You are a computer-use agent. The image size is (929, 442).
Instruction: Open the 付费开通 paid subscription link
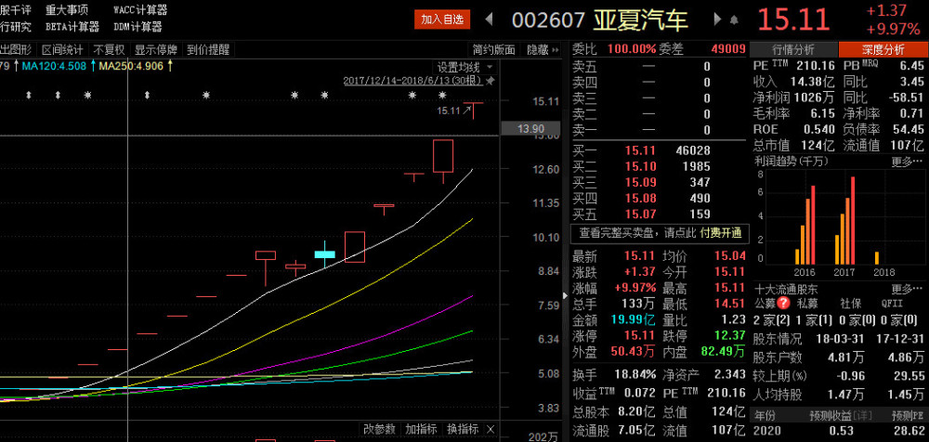[x=721, y=233]
